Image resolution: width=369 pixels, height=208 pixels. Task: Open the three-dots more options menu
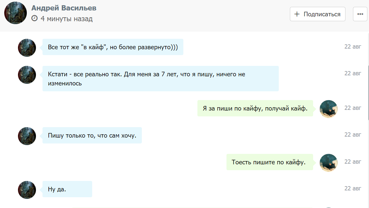click(360, 14)
